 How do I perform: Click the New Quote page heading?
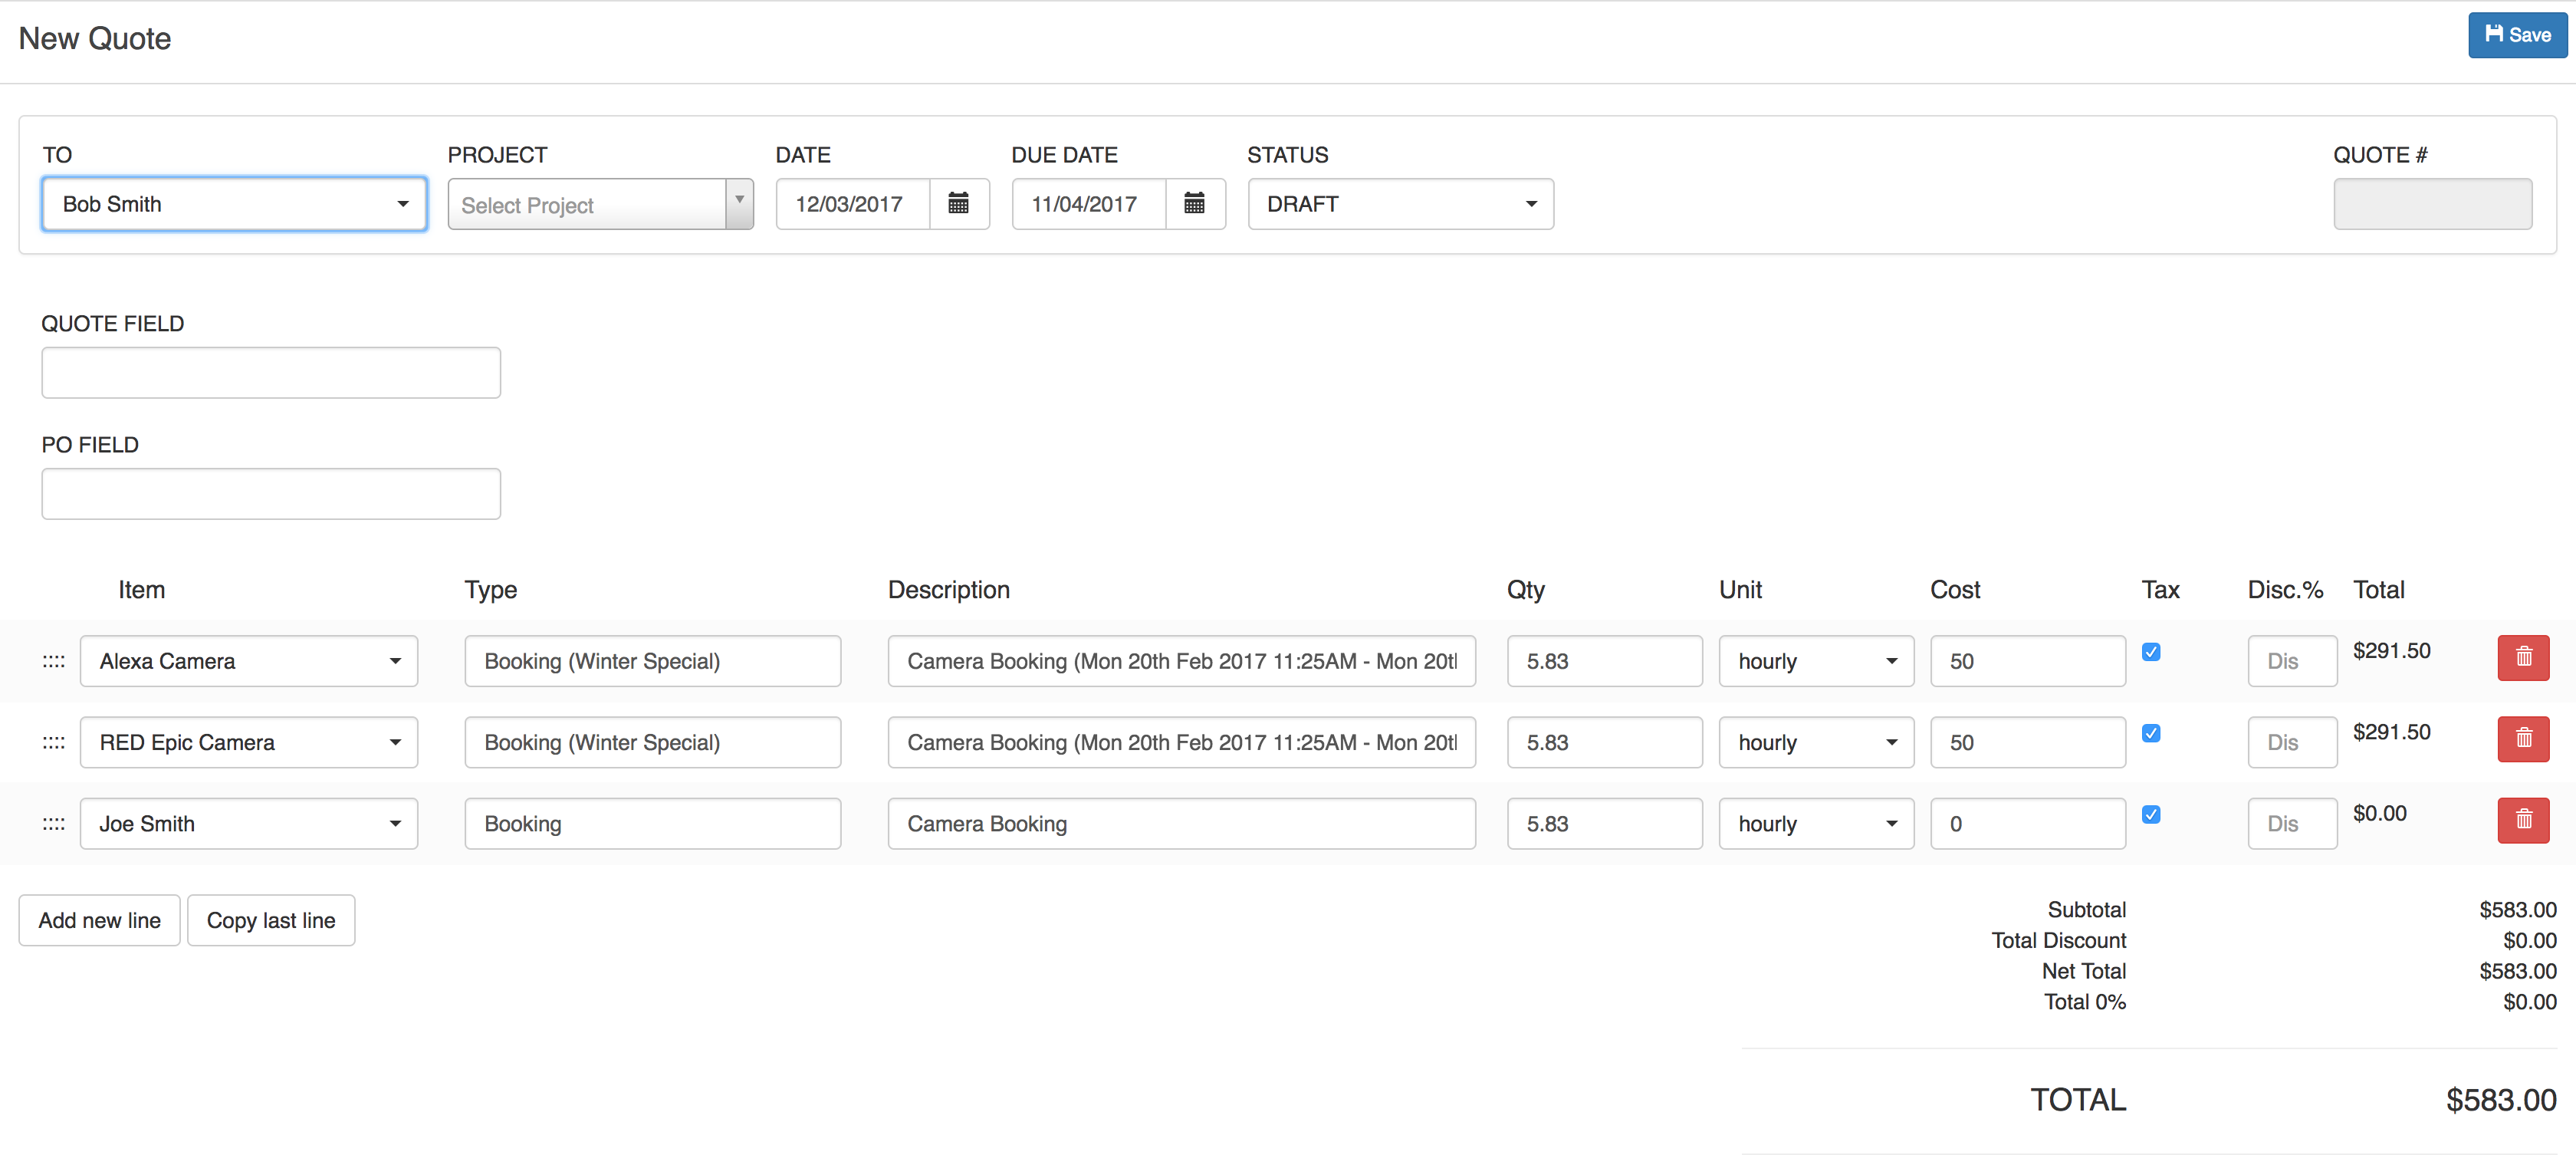(x=95, y=38)
